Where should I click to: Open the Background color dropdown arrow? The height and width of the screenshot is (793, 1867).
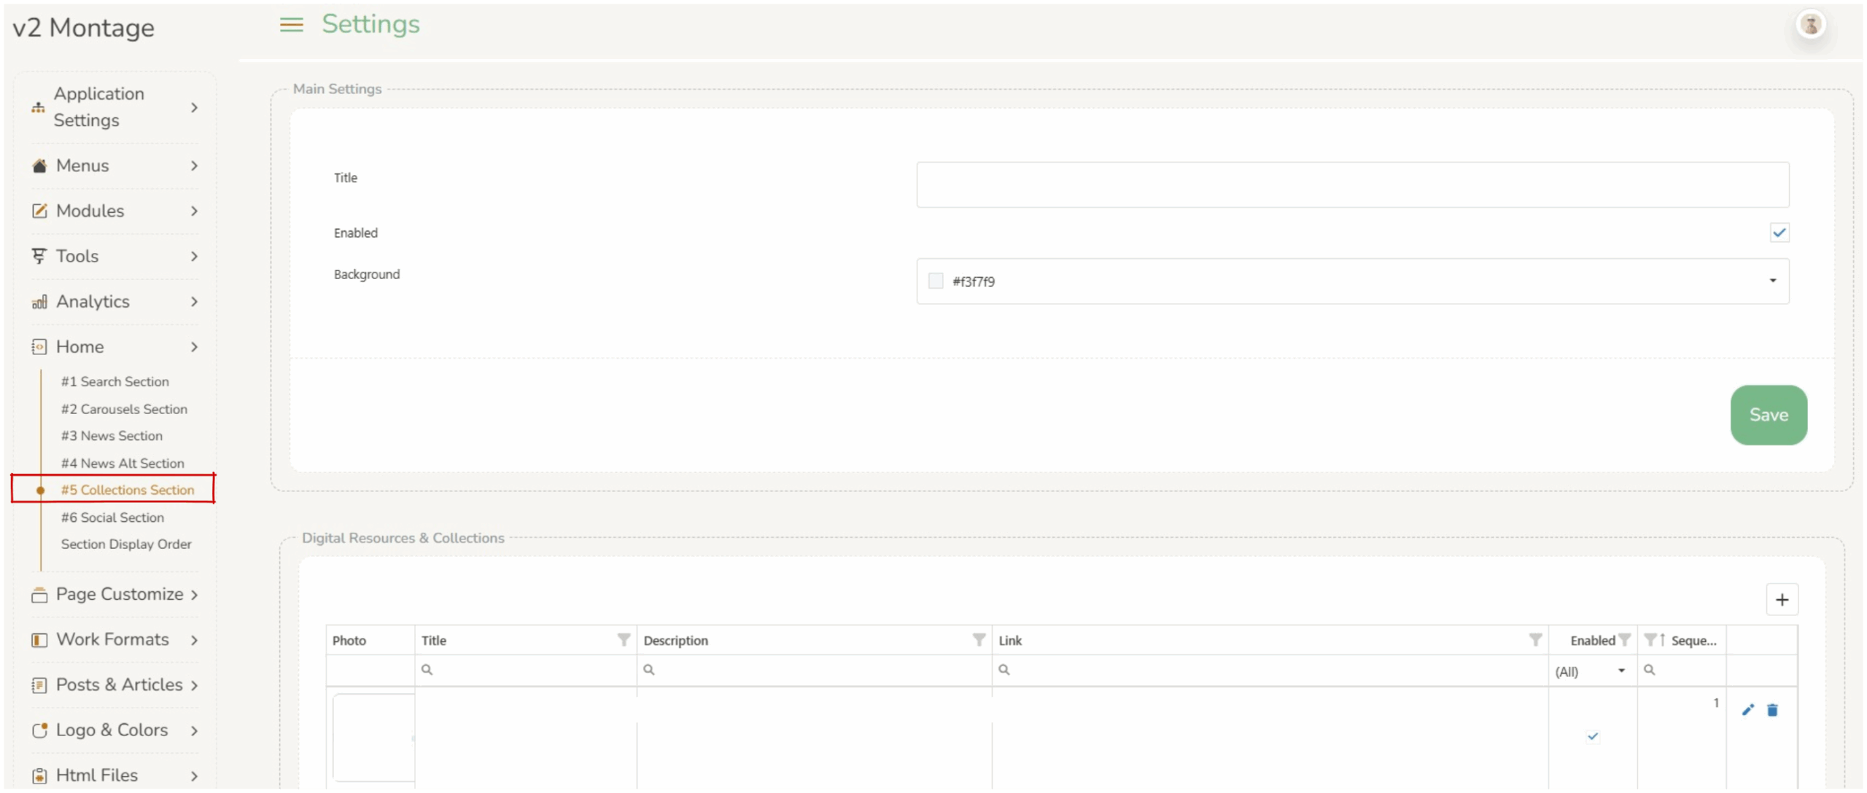(x=1772, y=281)
